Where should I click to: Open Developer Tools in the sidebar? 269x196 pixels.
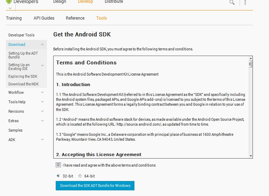pyautogui.click(x=21, y=35)
